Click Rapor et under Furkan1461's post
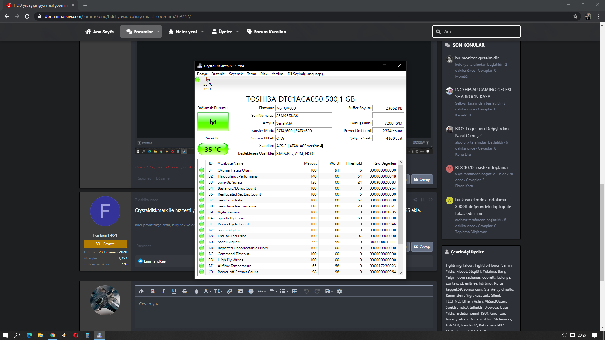This screenshot has height=340, width=605. click(144, 246)
